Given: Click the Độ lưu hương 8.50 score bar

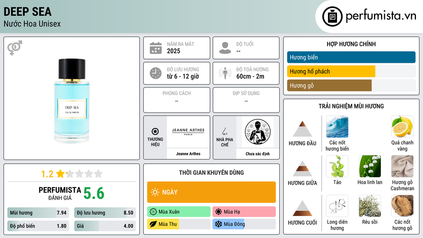Looking at the screenshot, I should pos(105,213).
